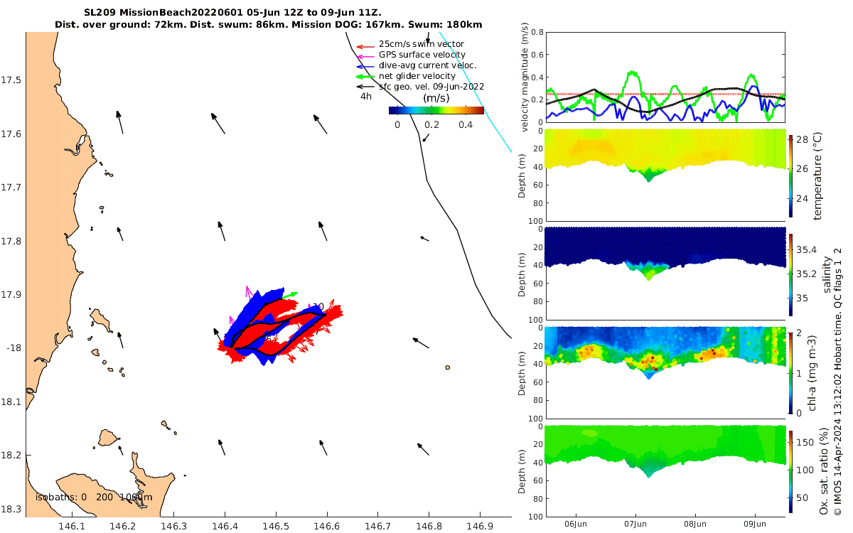Click the red and blue glider track cluster
Image resolution: width=853 pixels, height=533 pixels.
click(x=279, y=326)
